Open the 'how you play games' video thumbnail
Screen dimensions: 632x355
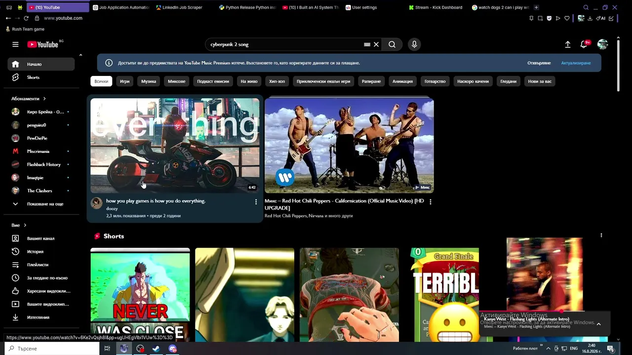pyautogui.click(x=175, y=145)
